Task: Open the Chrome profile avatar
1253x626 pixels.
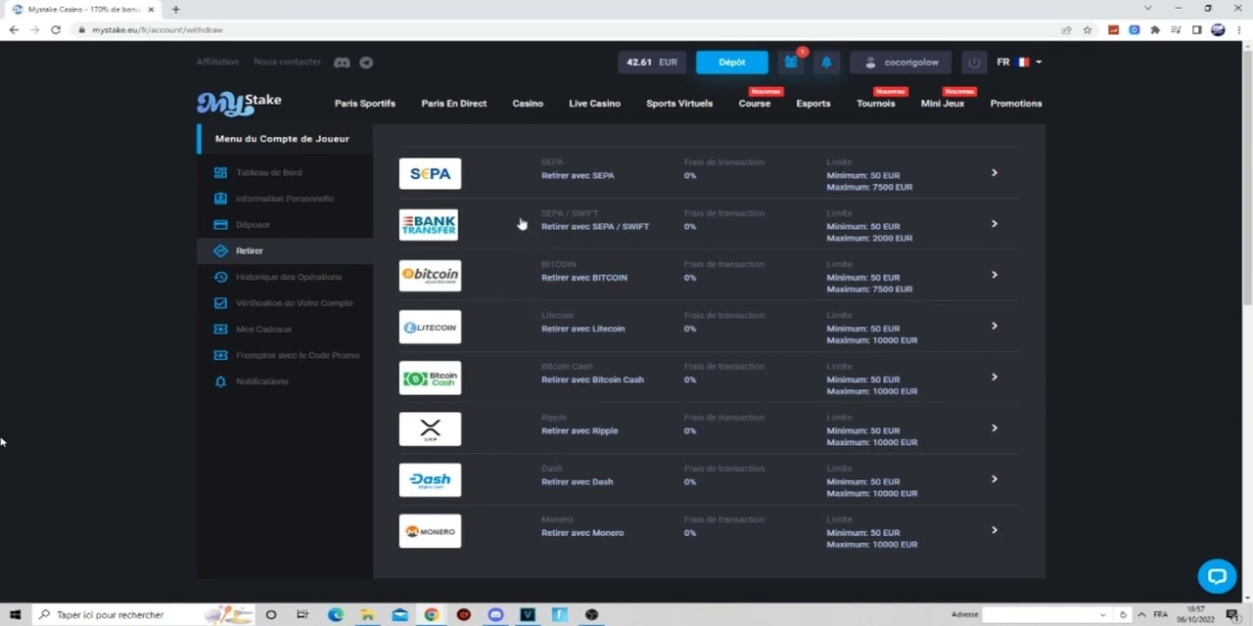Action: (x=1218, y=30)
